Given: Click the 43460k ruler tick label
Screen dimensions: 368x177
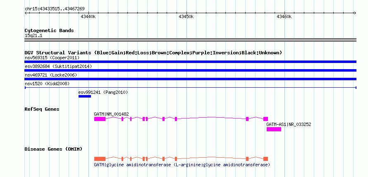Looking at the screenshot, I should click(284, 16).
